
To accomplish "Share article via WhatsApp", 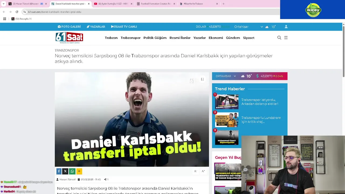I will click(72, 171).
